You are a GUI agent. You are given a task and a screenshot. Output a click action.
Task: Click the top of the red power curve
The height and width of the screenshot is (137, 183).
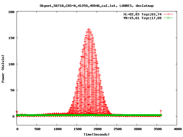89,29
